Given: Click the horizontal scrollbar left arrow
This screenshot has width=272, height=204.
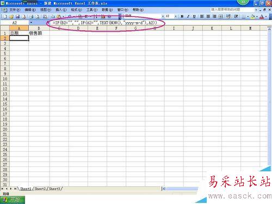Looking at the screenshot, I should point(164,189).
